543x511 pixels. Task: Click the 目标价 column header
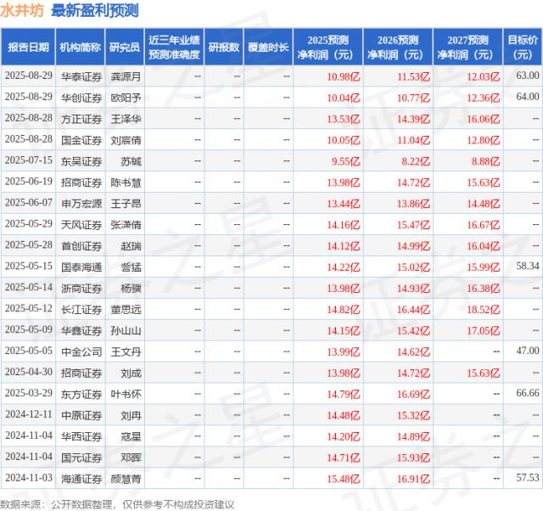click(523, 48)
